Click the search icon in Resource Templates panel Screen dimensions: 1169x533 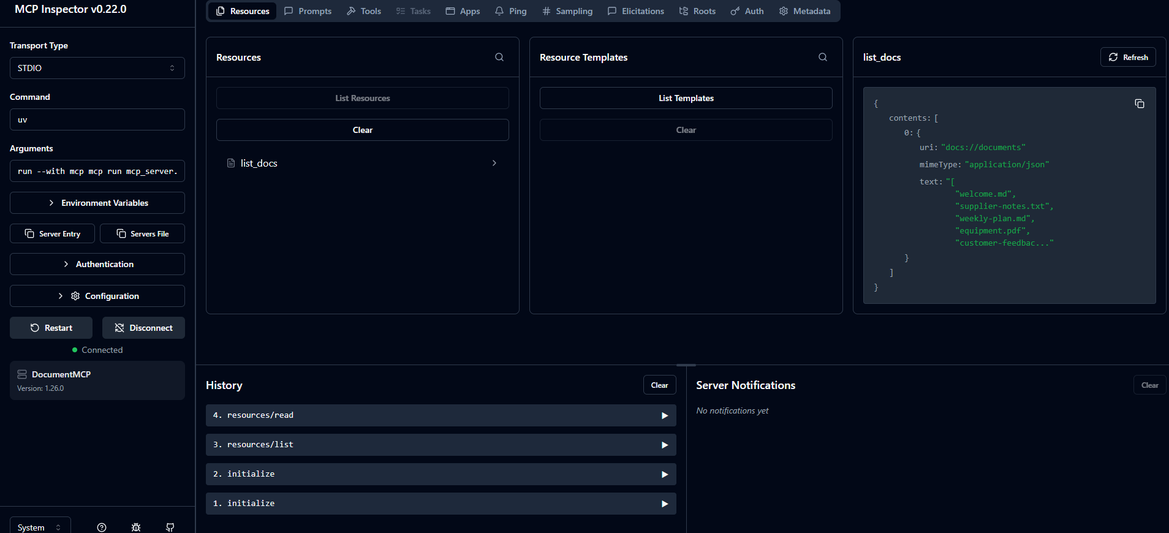(x=823, y=57)
